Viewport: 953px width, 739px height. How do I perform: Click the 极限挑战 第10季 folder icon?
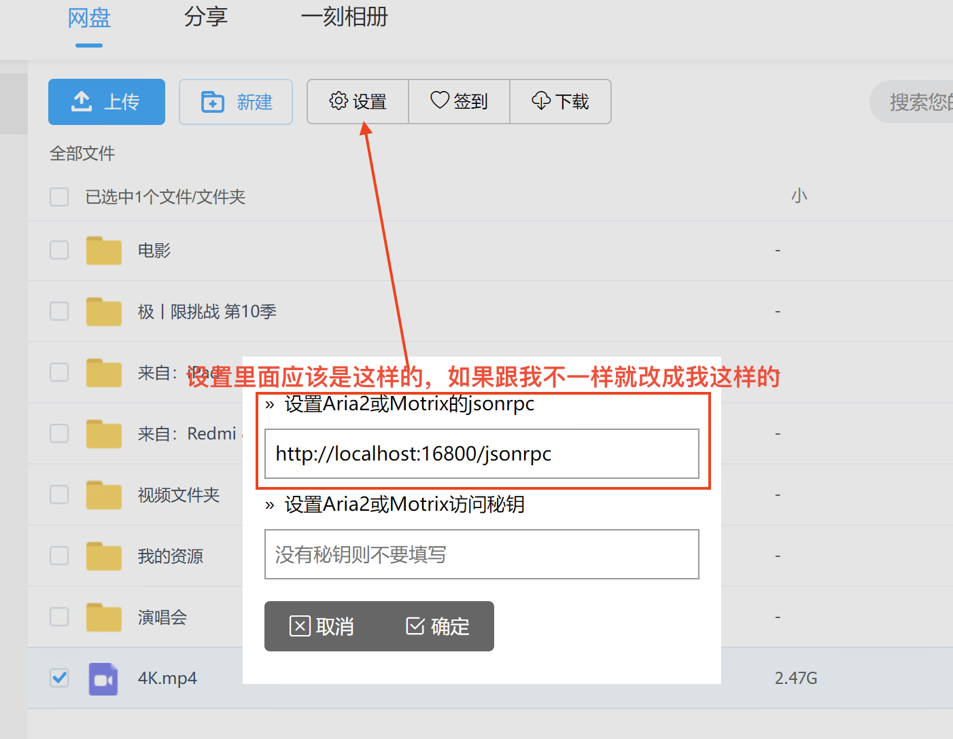click(x=104, y=311)
